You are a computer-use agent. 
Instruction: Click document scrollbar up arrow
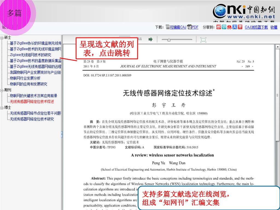point(278,47)
